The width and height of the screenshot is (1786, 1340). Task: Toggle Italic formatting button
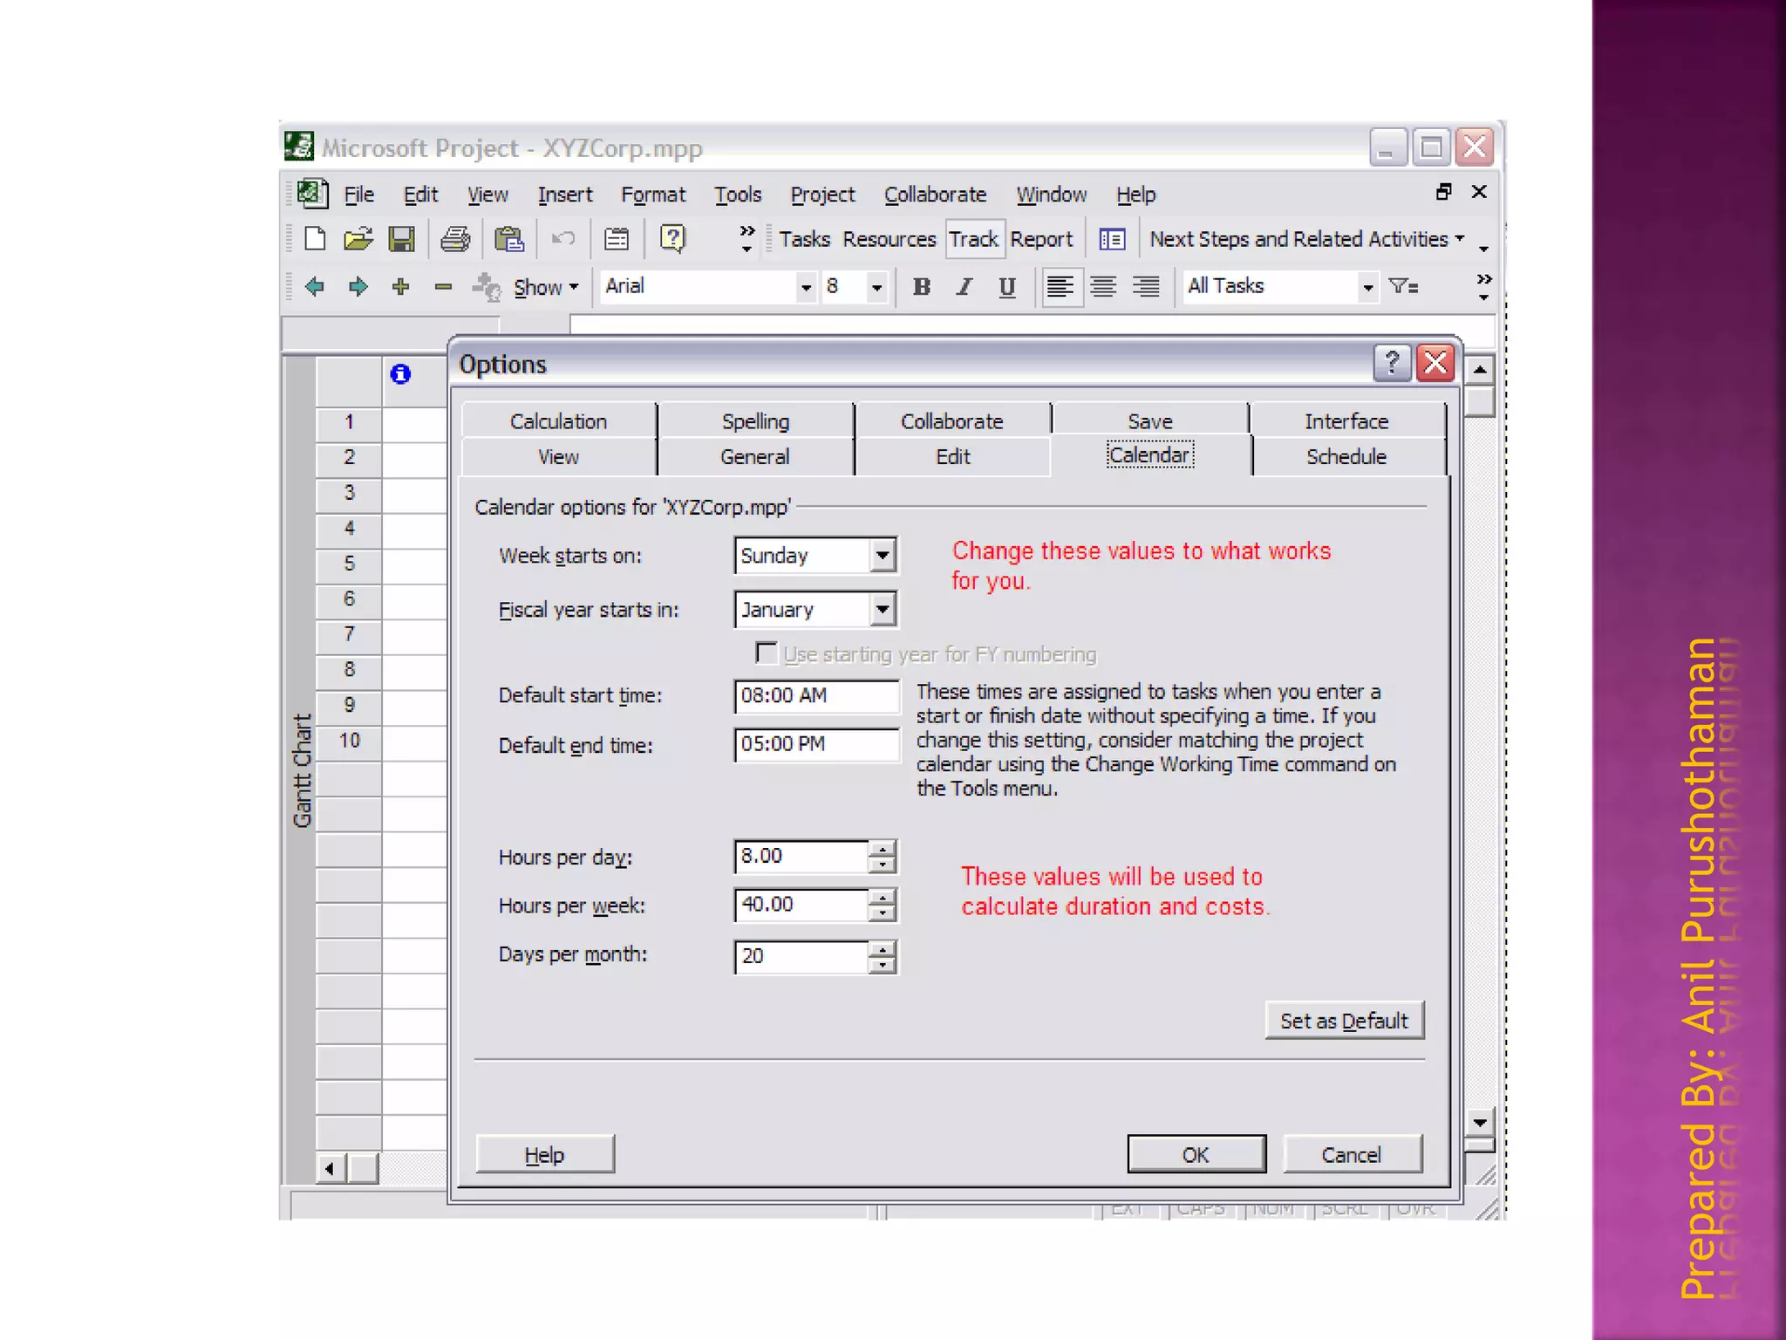(964, 286)
